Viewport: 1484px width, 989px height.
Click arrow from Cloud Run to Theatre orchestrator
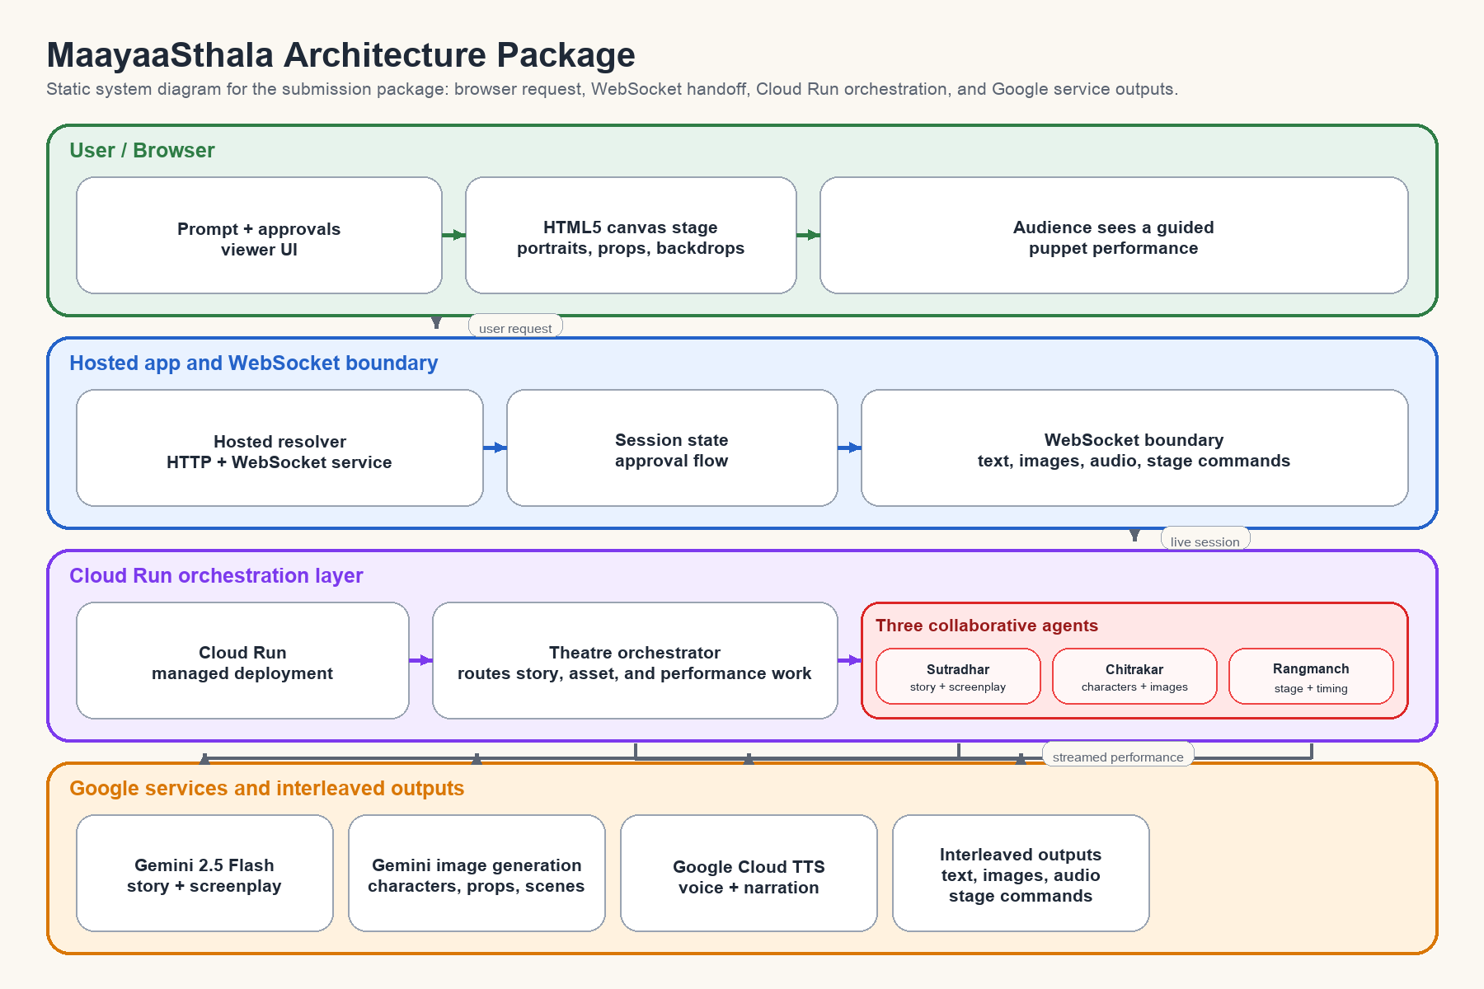tap(420, 660)
